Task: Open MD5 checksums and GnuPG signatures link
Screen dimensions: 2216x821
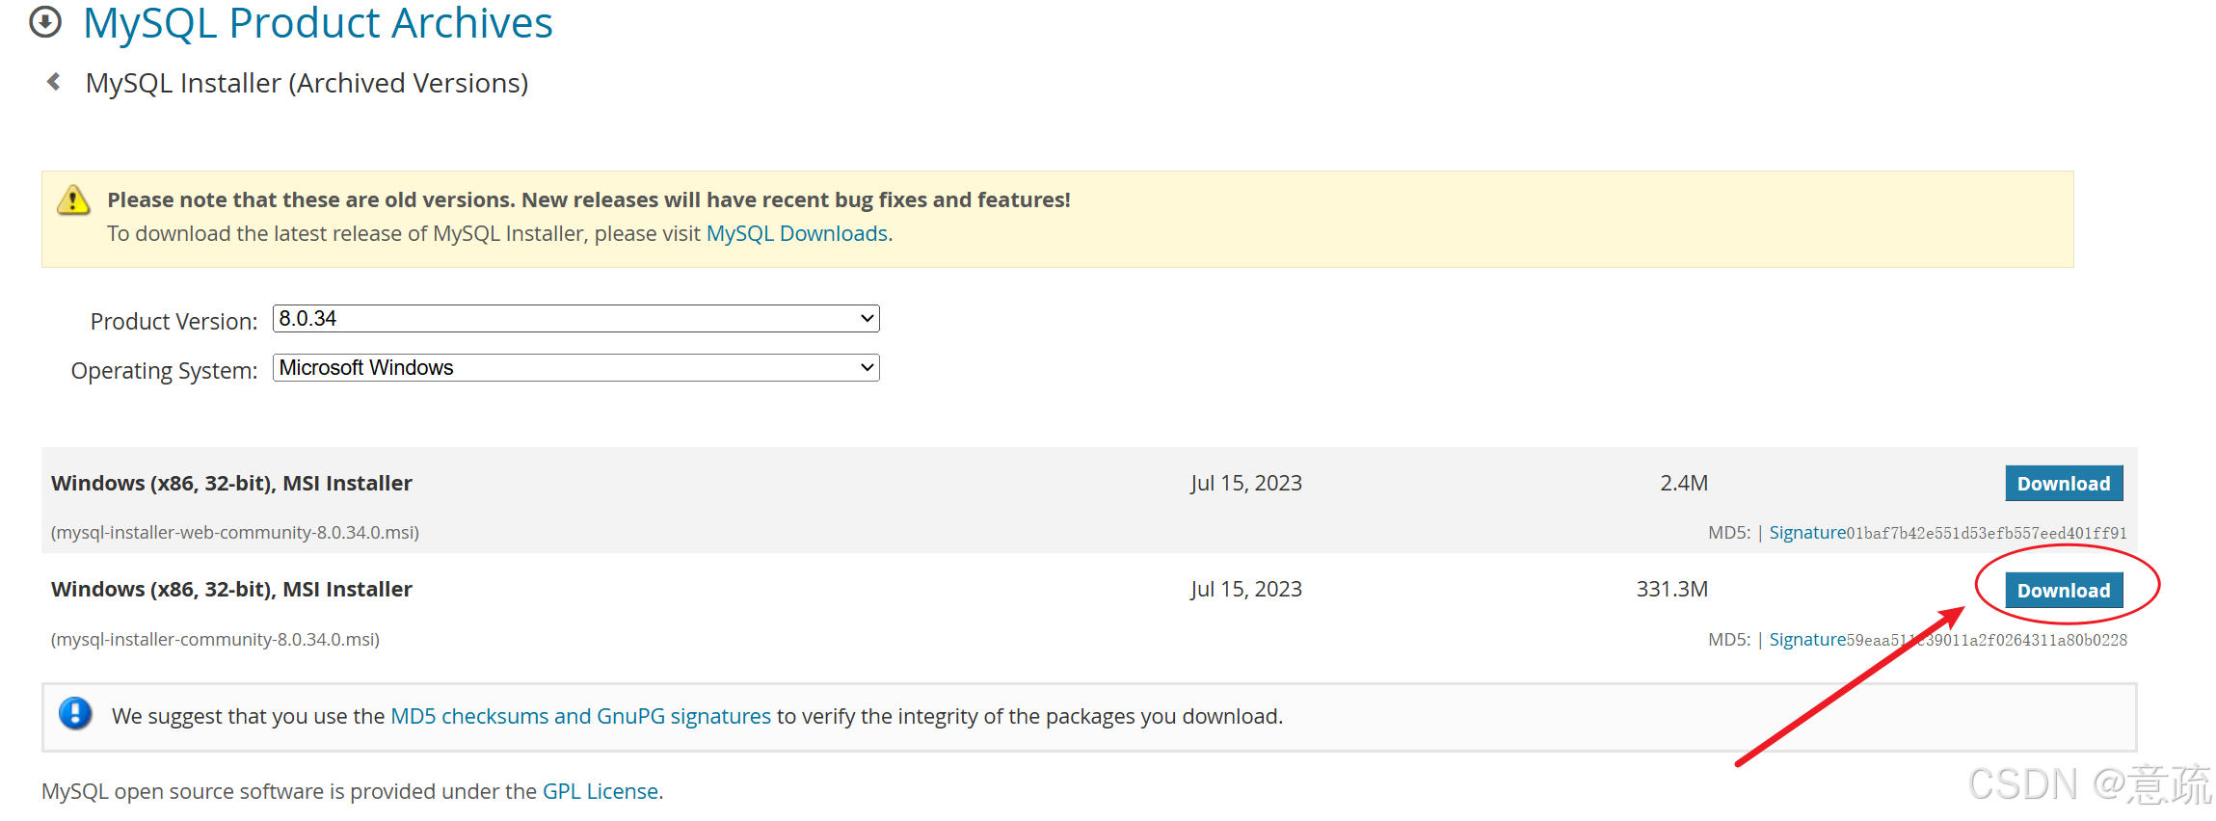Action: (580, 717)
